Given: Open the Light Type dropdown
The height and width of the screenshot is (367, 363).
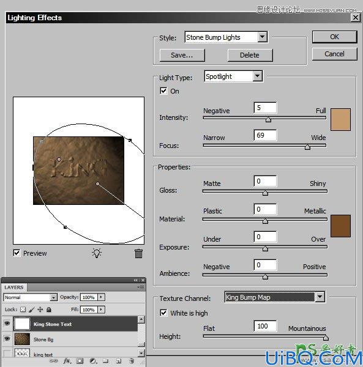Looking at the screenshot, I should (257, 76).
